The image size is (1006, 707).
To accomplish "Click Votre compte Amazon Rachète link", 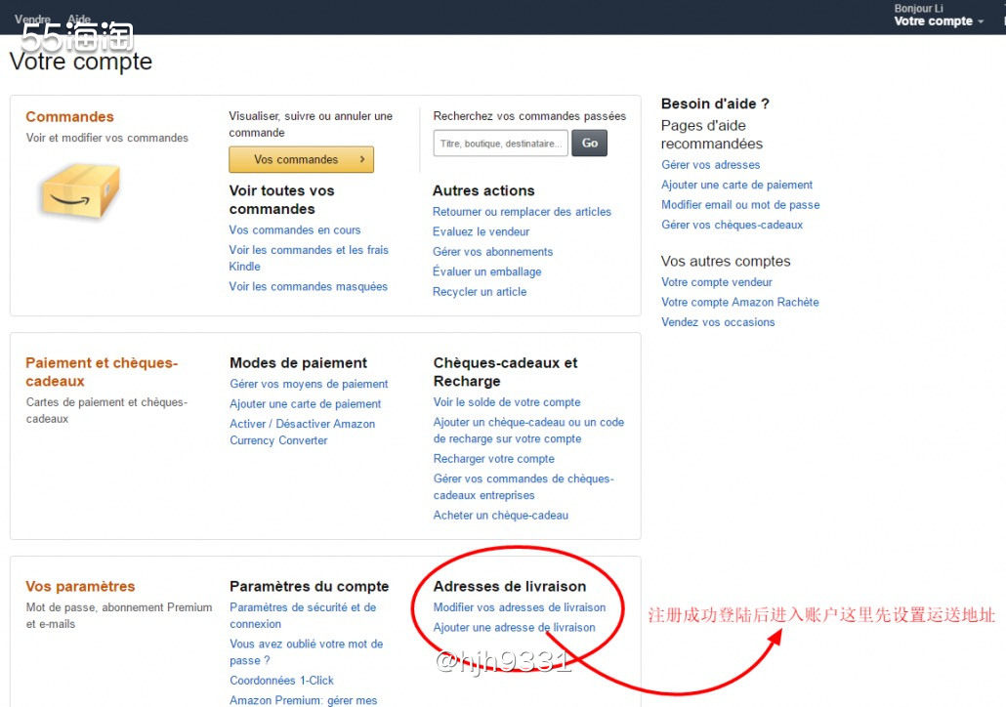I will point(739,302).
